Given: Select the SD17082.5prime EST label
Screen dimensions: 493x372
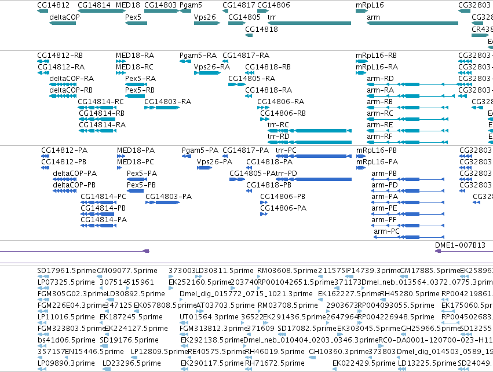Looking at the screenshot, I should click(307, 329).
